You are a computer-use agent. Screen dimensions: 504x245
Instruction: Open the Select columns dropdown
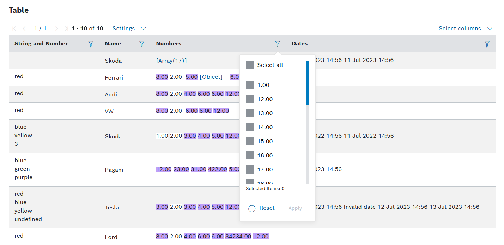[x=465, y=29]
